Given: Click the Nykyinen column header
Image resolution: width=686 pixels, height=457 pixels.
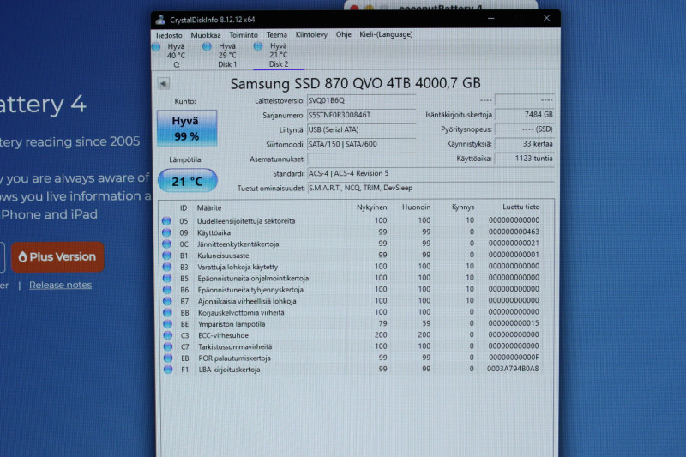Looking at the screenshot, I should pos(371,207).
